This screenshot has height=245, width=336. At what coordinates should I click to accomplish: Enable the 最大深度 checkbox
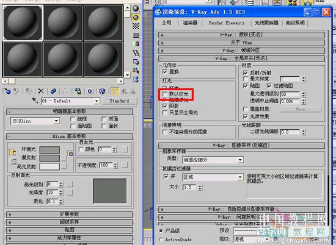[246, 79]
